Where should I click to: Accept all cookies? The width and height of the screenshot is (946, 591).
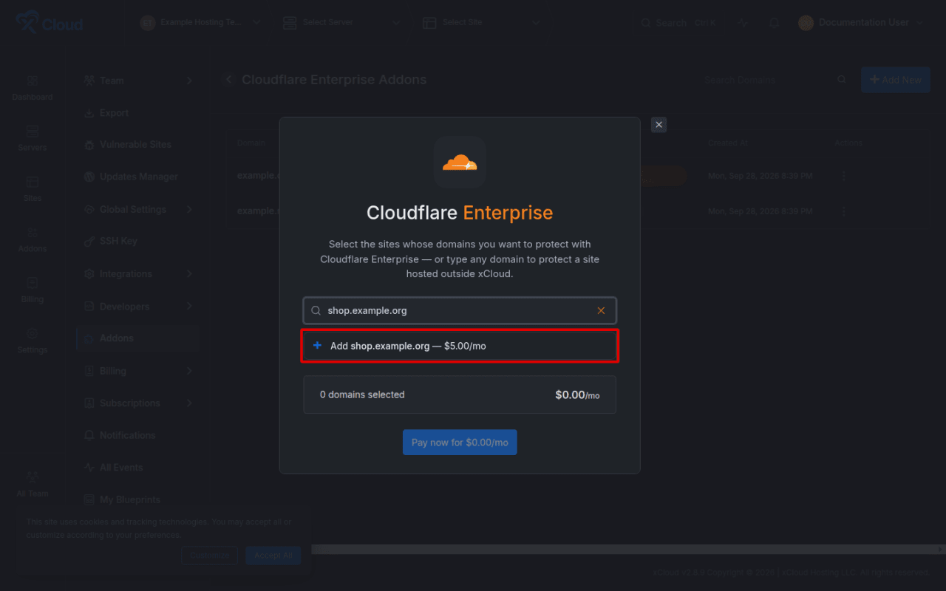pos(273,556)
